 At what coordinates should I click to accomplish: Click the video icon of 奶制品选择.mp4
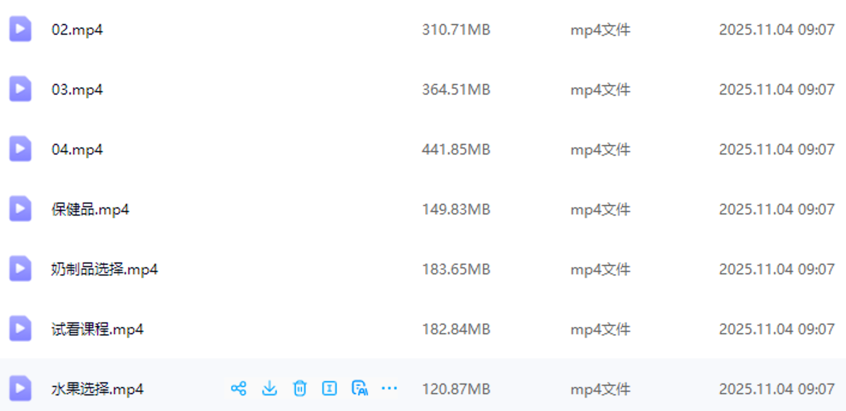20,268
